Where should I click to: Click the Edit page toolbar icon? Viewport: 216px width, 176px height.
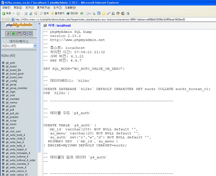[x=99, y=13]
